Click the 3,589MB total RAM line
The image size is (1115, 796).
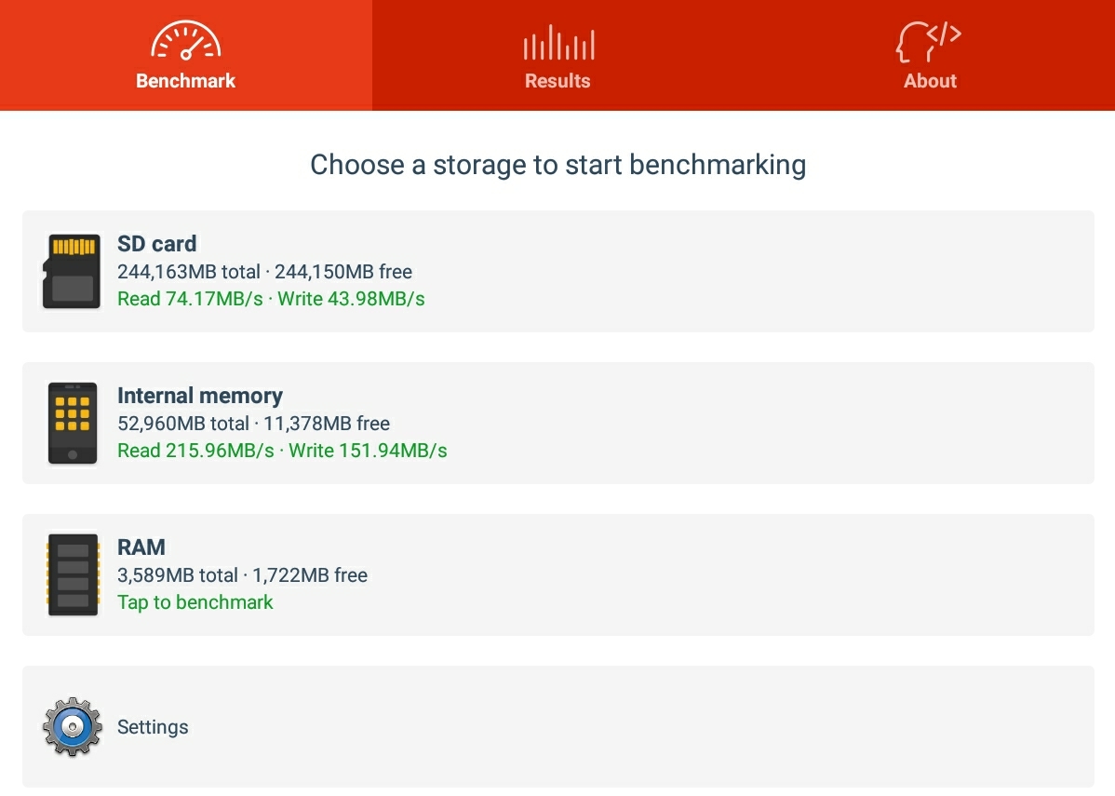tap(243, 574)
